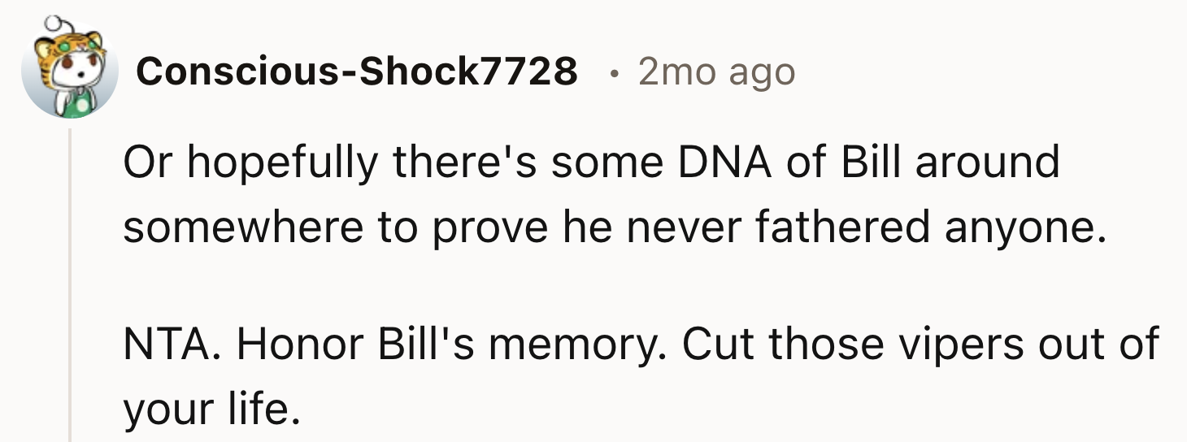Click the "NTA. Honor Bill's memory" paragraph
The image size is (1187, 442).
click(x=641, y=377)
